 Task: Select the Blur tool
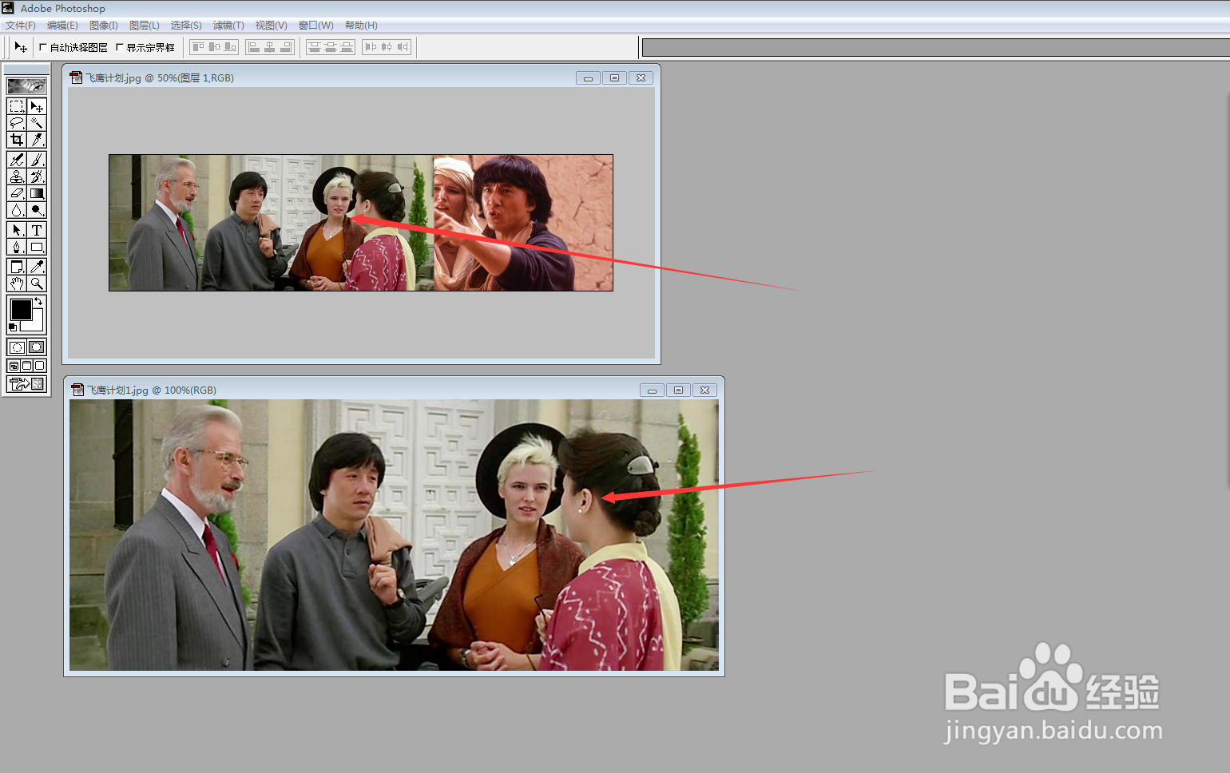pyautogui.click(x=17, y=210)
